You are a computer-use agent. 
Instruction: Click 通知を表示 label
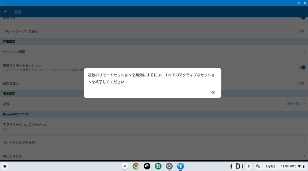(x=11, y=83)
